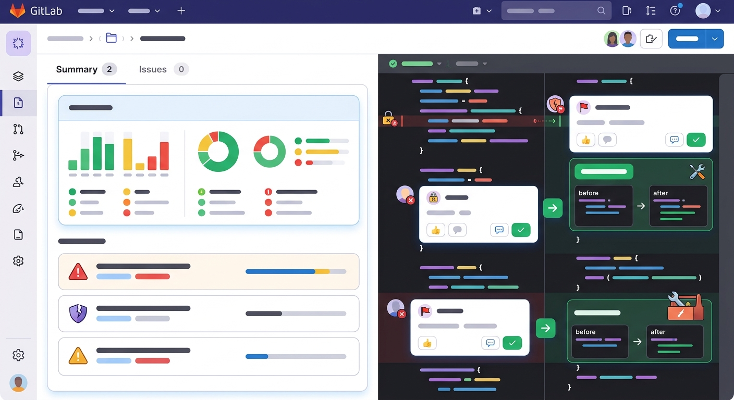The height and width of the screenshot is (400, 734).
Task: Open the upper gear settings sidebar icon
Action: (18, 261)
